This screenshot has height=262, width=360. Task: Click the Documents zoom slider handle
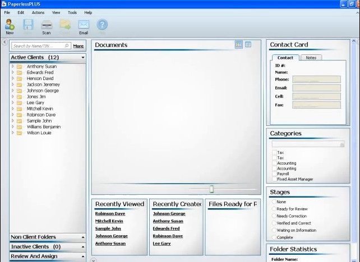[212, 189]
